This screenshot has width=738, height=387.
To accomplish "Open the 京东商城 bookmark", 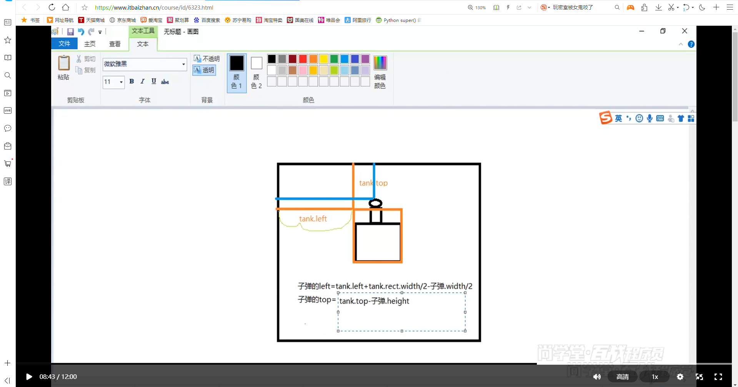I will point(123,20).
